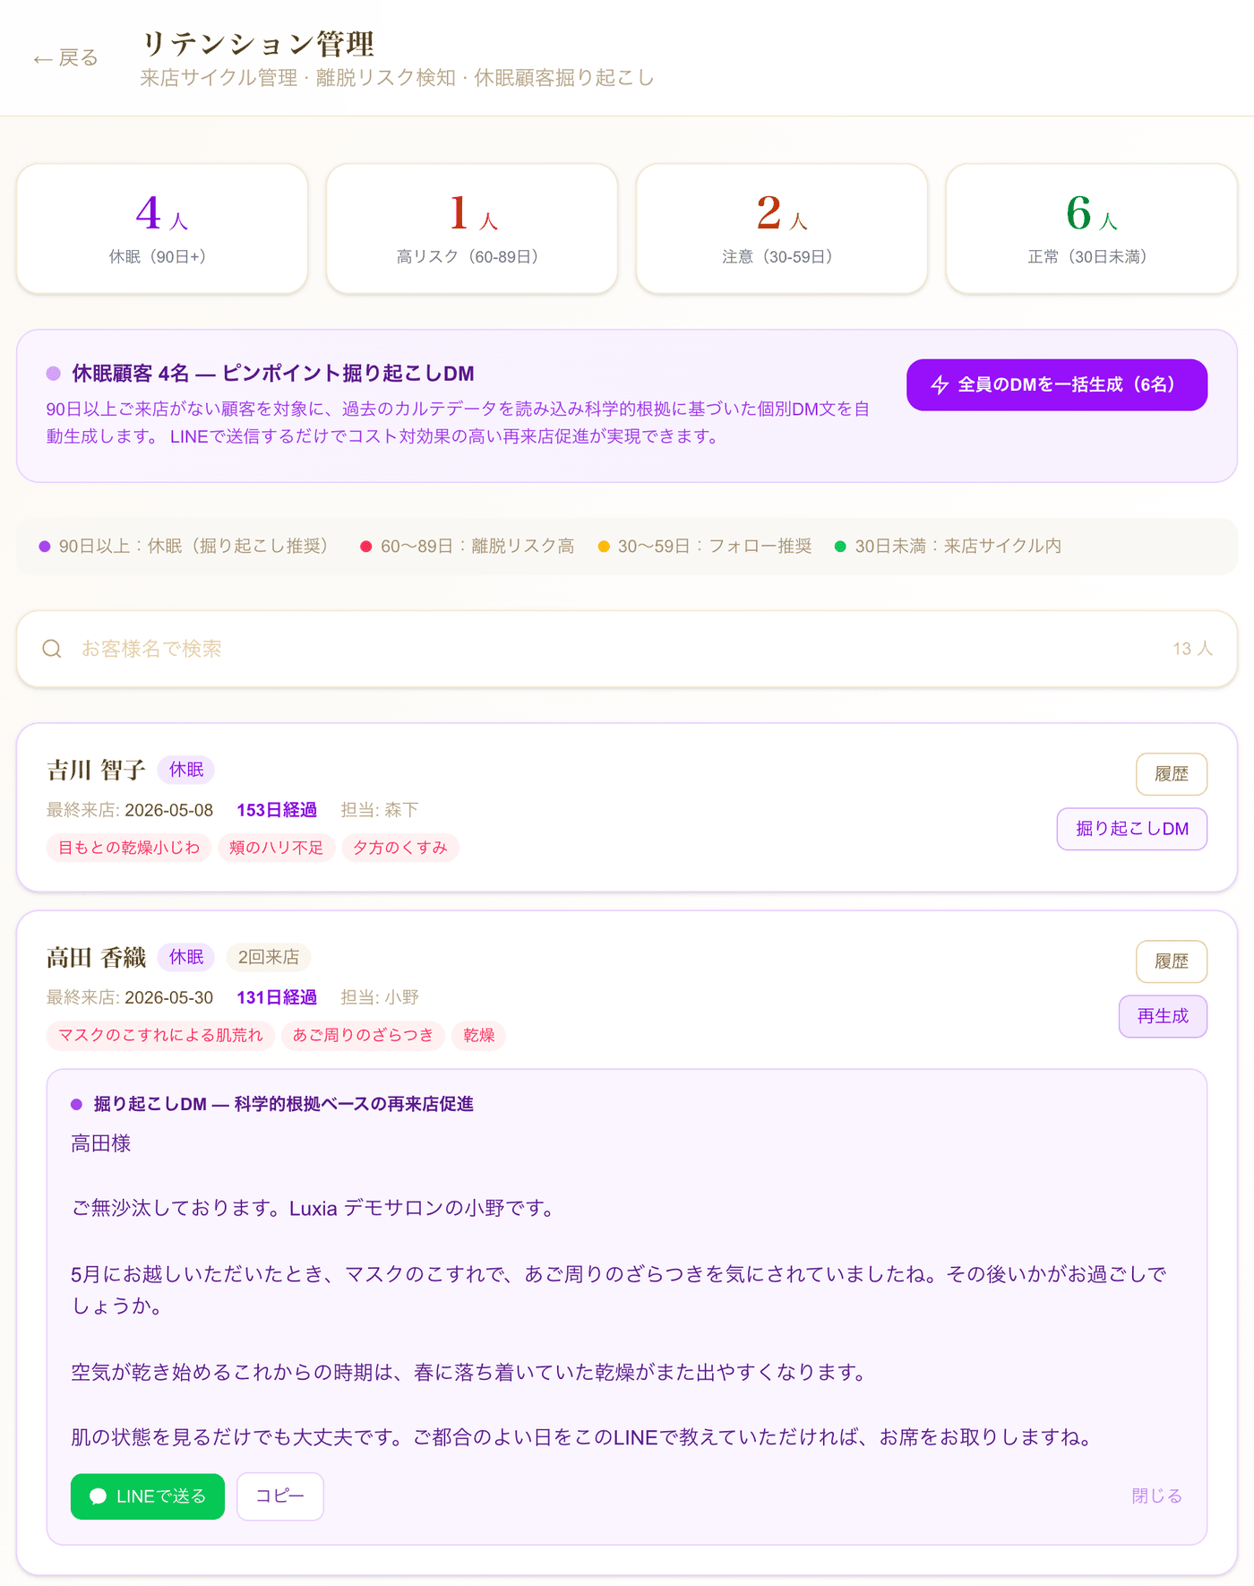Click the 153日経過 value

[x=277, y=810]
